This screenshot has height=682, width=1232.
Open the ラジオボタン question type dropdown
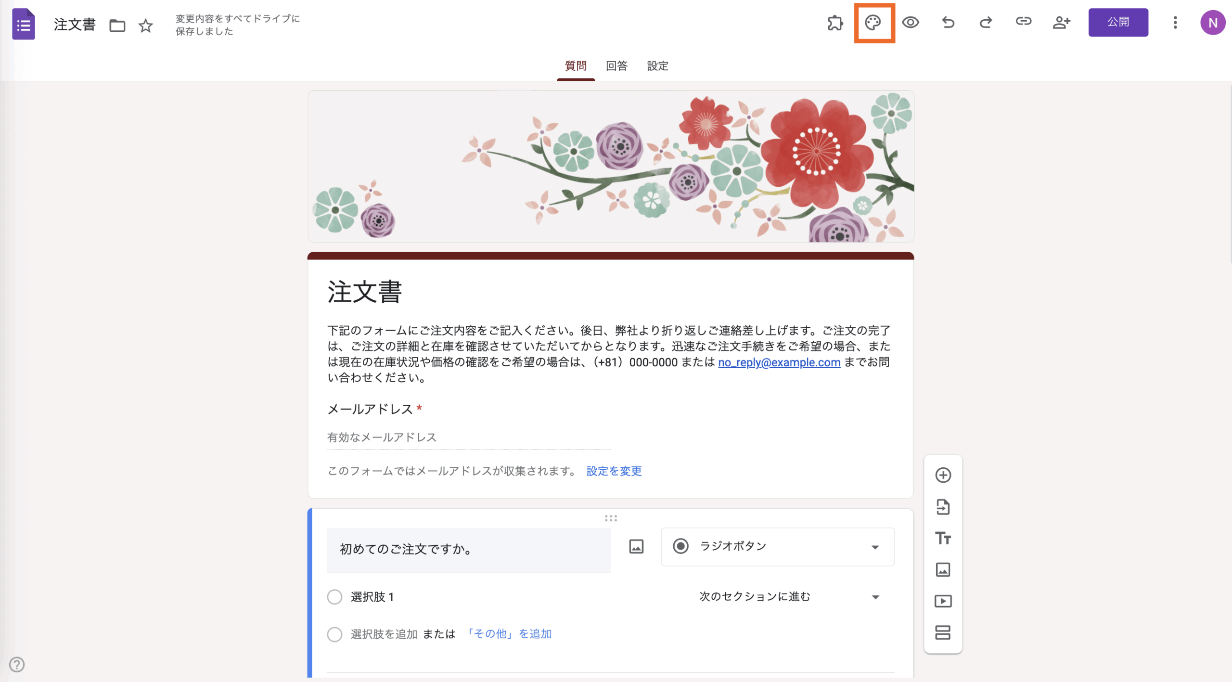coord(777,547)
